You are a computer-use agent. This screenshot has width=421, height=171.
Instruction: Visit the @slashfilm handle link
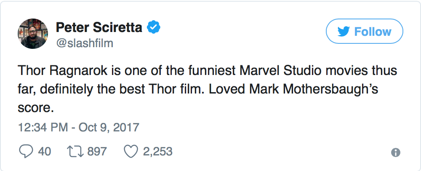coord(84,43)
